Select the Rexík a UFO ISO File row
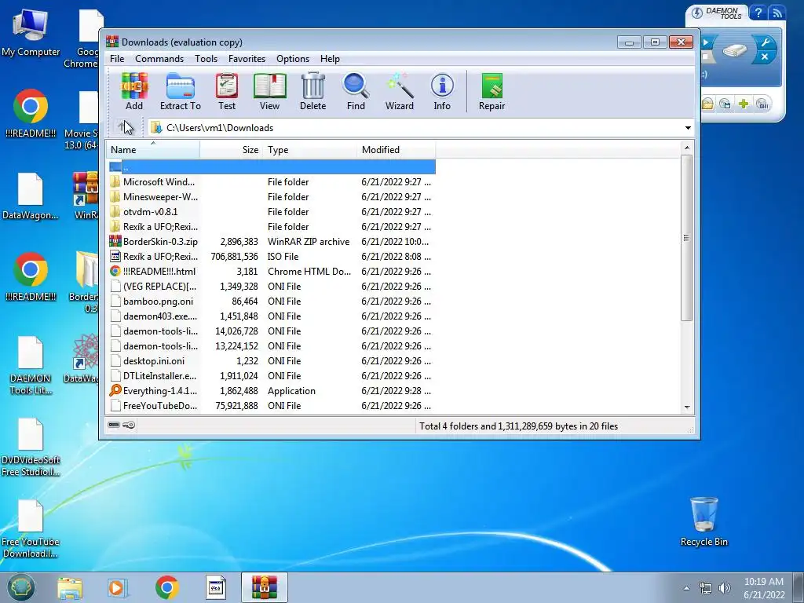This screenshot has height=603, width=804. 272,257
